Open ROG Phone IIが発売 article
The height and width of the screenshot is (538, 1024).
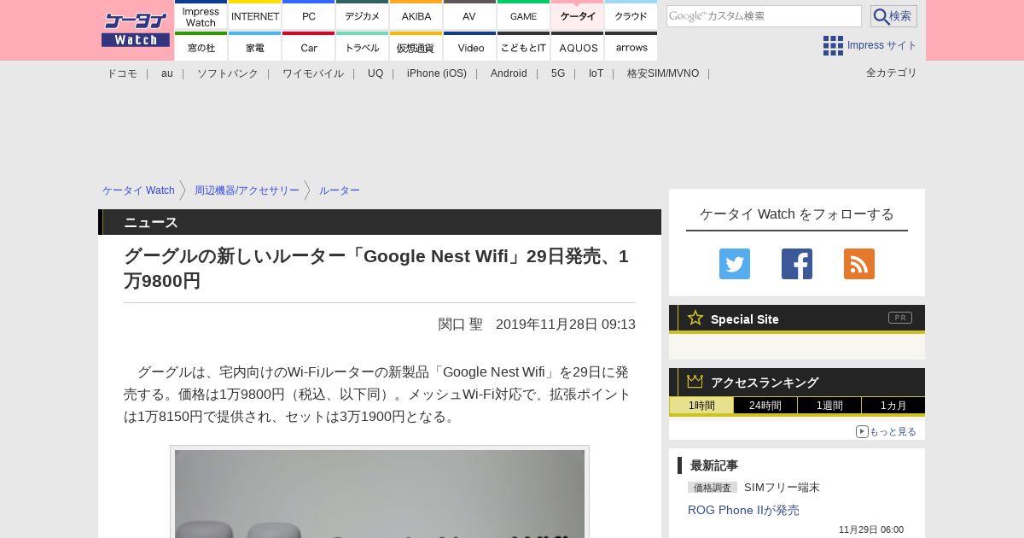coord(743,510)
